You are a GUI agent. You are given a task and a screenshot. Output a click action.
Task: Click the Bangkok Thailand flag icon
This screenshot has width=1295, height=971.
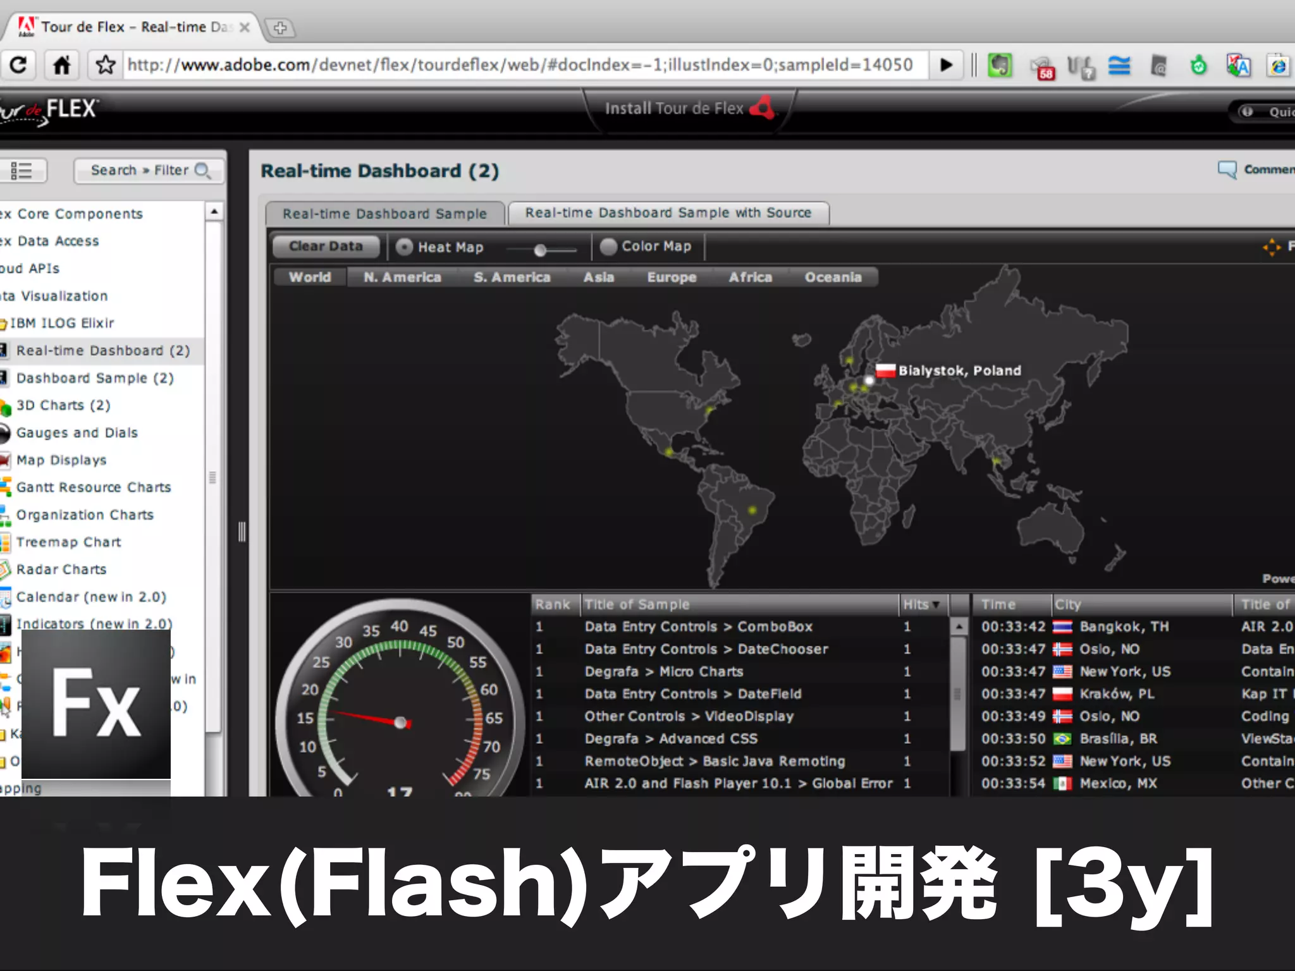pos(1062,627)
